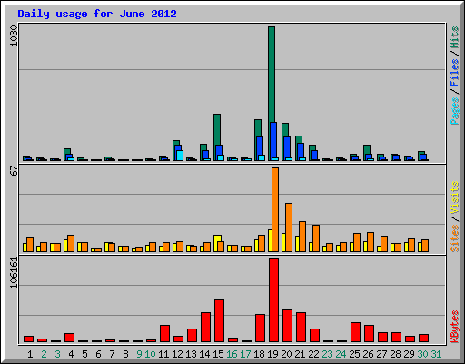Click the Sites legend label

point(455,238)
